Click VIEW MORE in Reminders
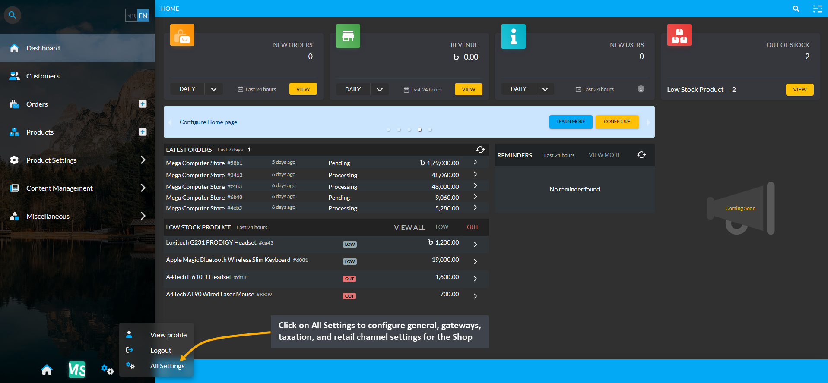The image size is (828, 383). pyautogui.click(x=605, y=155)
